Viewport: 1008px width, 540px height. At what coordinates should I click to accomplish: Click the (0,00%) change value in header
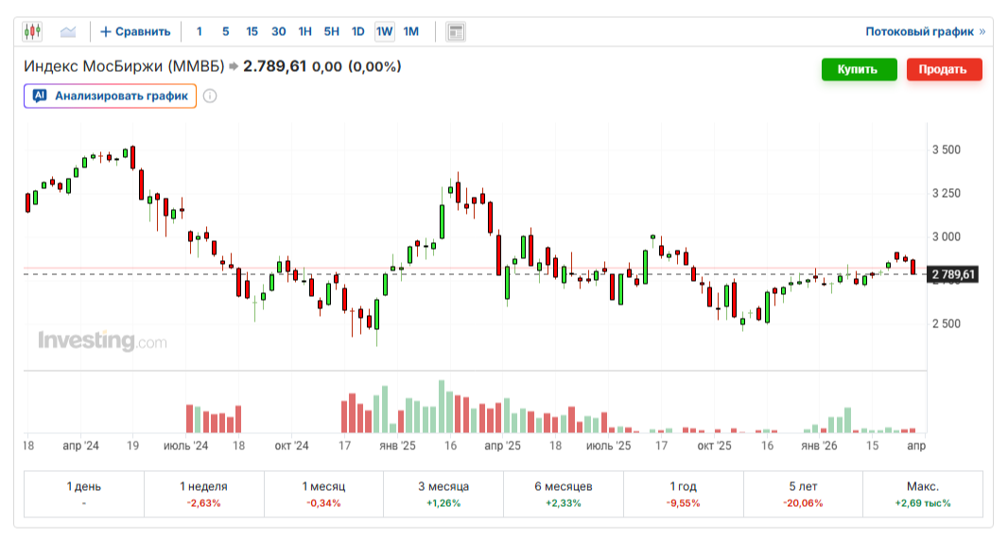pyautogui.click(x=374, y=66)
